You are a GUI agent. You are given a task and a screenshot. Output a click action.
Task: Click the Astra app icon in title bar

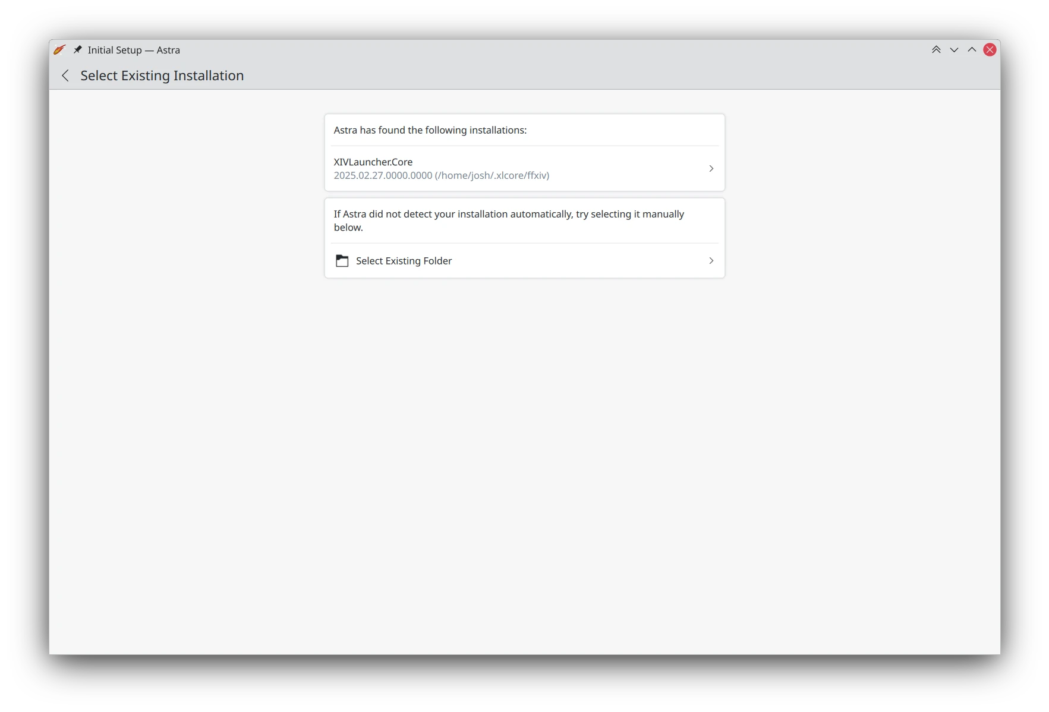tap(59, 50)
